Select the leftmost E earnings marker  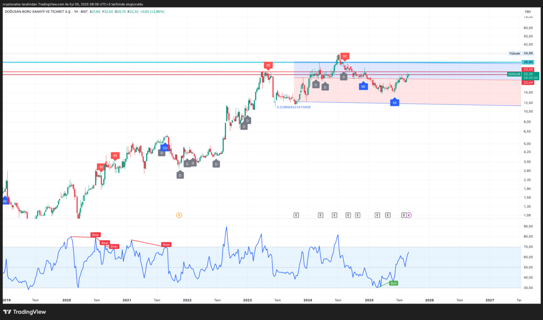[296, 215]
